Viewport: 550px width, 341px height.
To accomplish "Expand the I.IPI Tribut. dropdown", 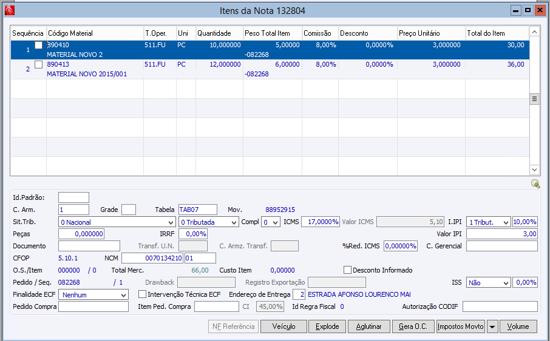I will tap(506, 222).
